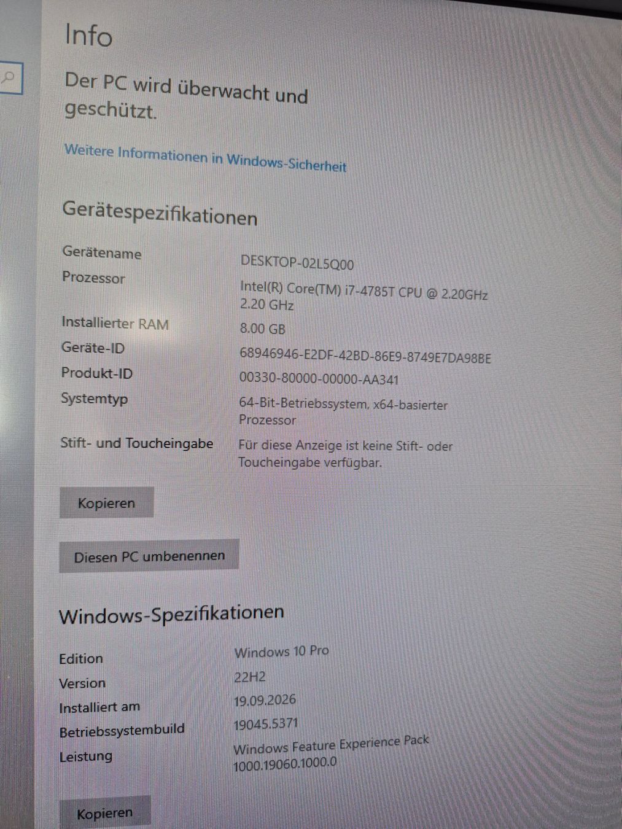Select install date 19.09.2026

pyautogui.click(x=265, y=700)
